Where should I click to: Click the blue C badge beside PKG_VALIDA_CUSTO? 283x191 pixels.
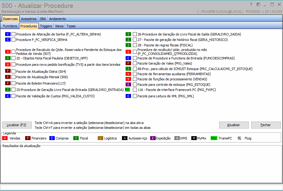[8, 96]
